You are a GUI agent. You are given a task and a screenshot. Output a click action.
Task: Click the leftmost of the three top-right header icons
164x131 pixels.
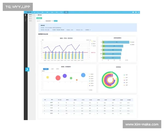[x=133, y=12]
